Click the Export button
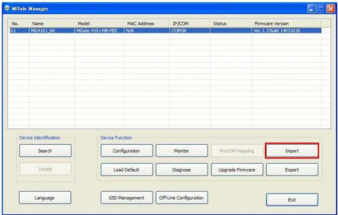Screen dimensions: 338x215 pyautogui.click(x=292, y=170)
